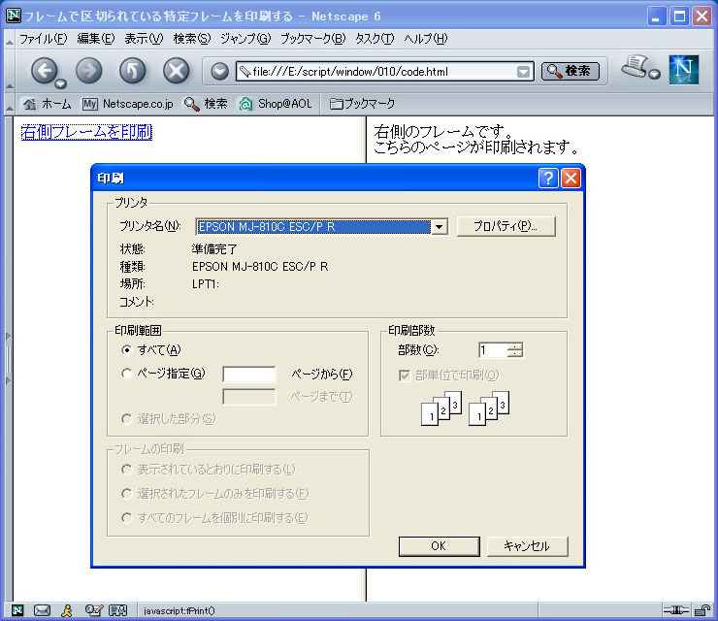Reload the page with the Reload button

tap(132, 71)
